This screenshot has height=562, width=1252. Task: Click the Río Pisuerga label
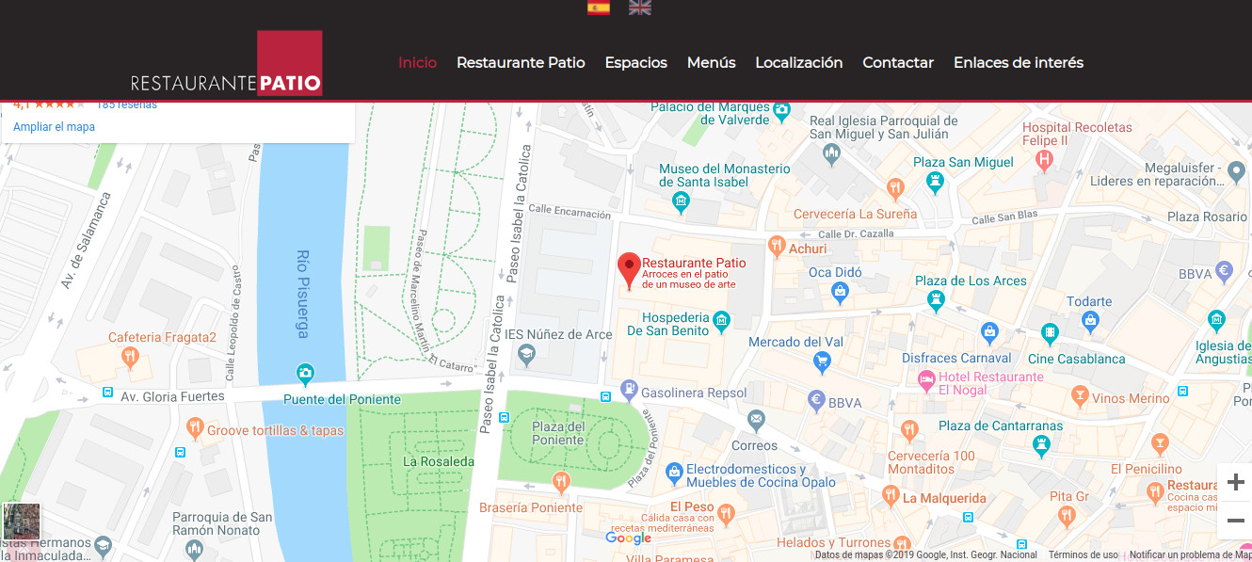pos(302,294)
